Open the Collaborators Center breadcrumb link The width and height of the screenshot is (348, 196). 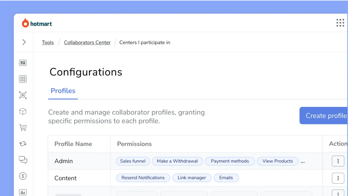pos(87,42)
